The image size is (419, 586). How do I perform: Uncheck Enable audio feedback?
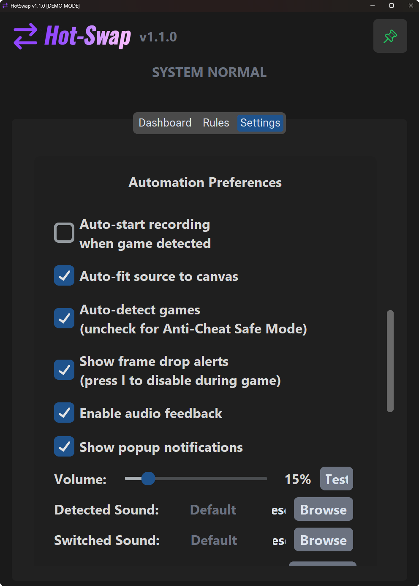[x=64, y=413]
